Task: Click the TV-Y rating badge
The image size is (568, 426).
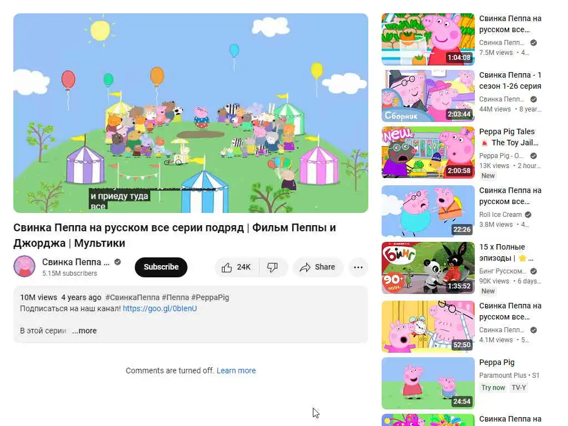Action: tap(519, 388)
